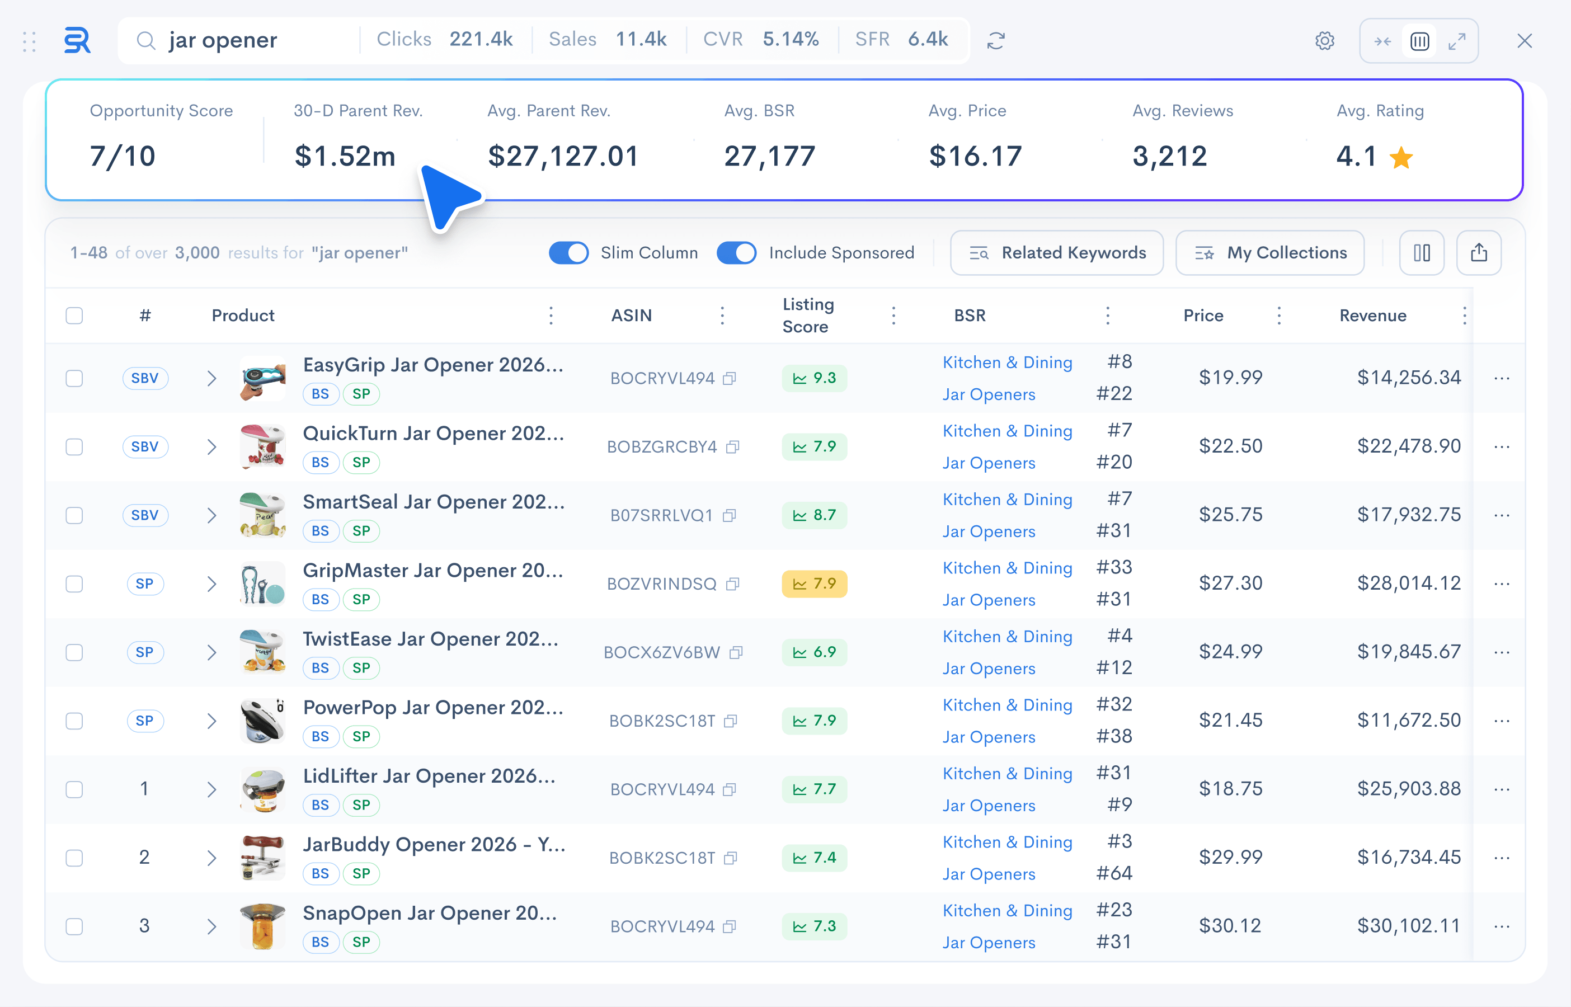
Task: Expand the QuickTurn Jar Opener row
Action: tap(211, 446)
